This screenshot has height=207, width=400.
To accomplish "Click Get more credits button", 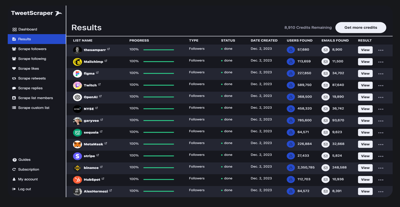I will [360, 28].
